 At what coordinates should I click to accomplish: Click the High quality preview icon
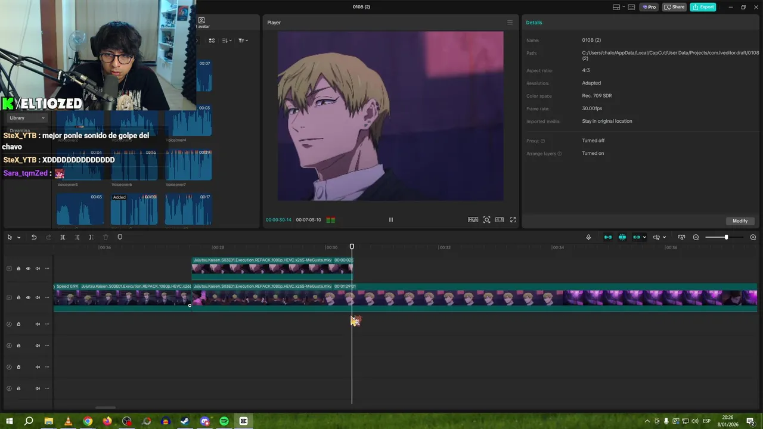click(x=473, y=220)
